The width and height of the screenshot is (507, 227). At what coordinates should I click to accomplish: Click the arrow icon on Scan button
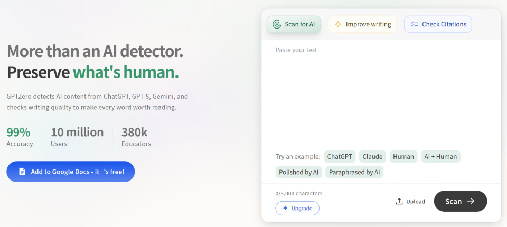pyautogui.click(x=471, y=201)
